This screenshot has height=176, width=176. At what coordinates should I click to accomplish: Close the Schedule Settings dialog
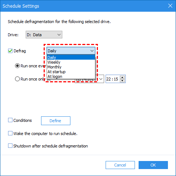click(170, 6)
